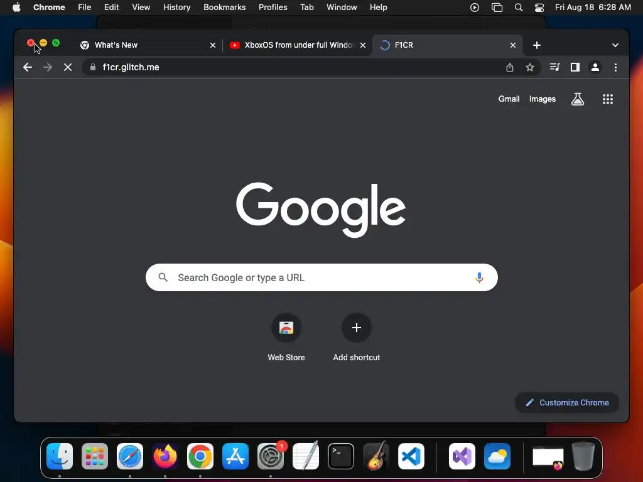Launch GarageBand from the dock
643x482 pixels.
pos(376,456)
